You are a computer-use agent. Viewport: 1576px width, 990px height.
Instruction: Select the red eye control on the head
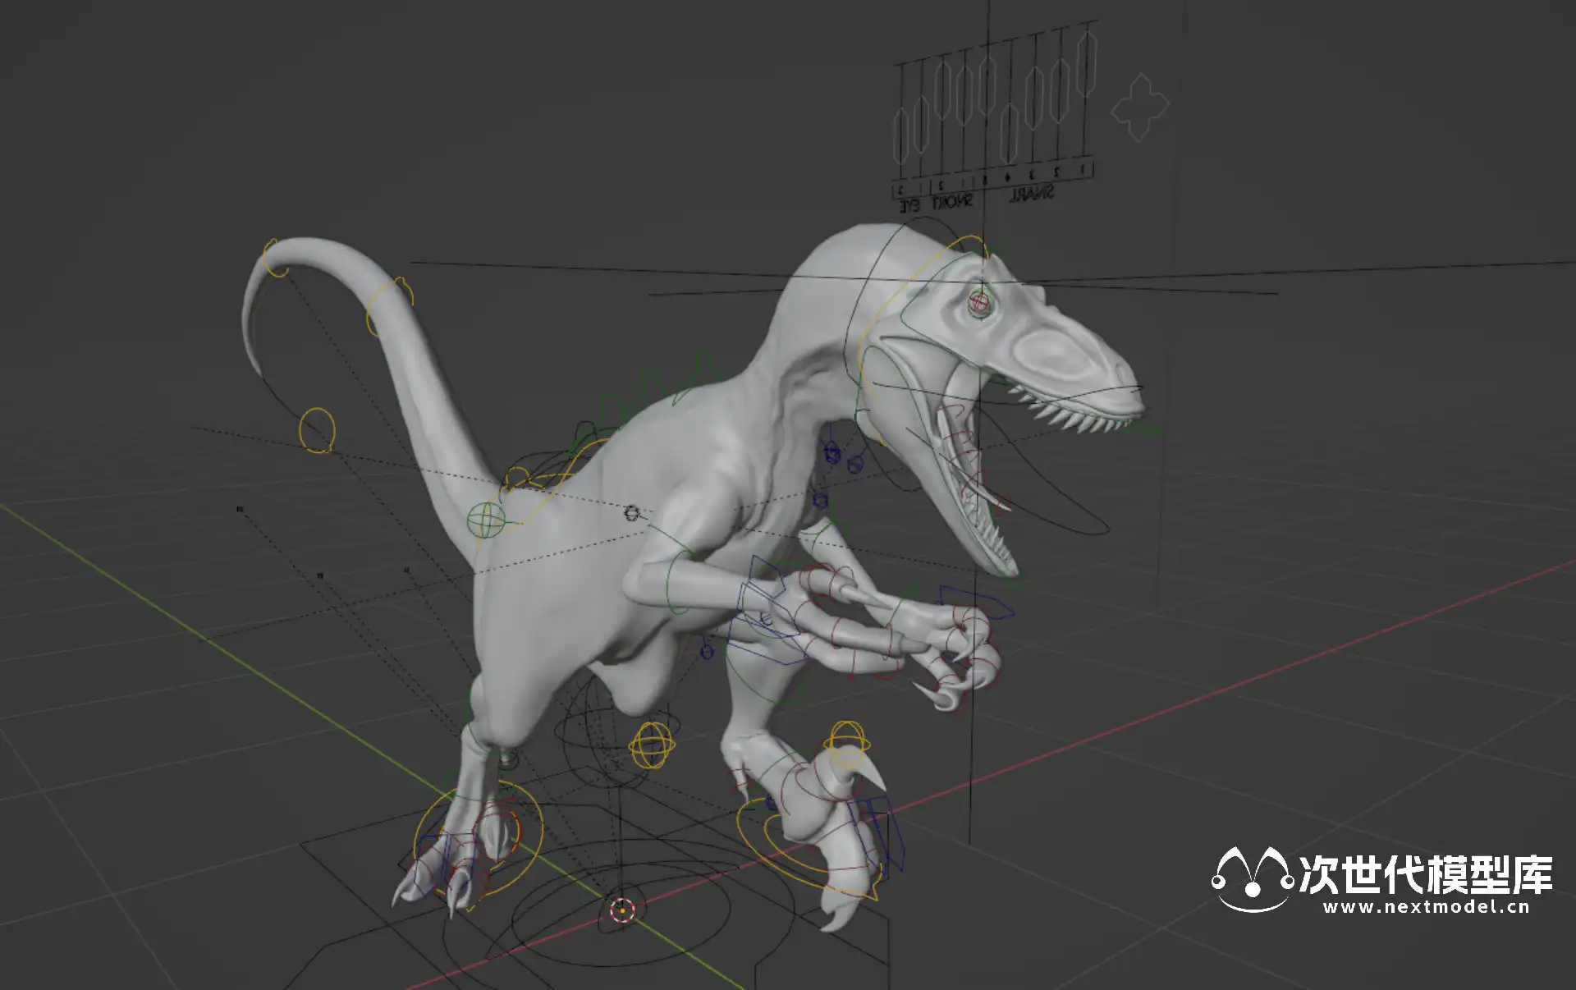coord(978,303)
